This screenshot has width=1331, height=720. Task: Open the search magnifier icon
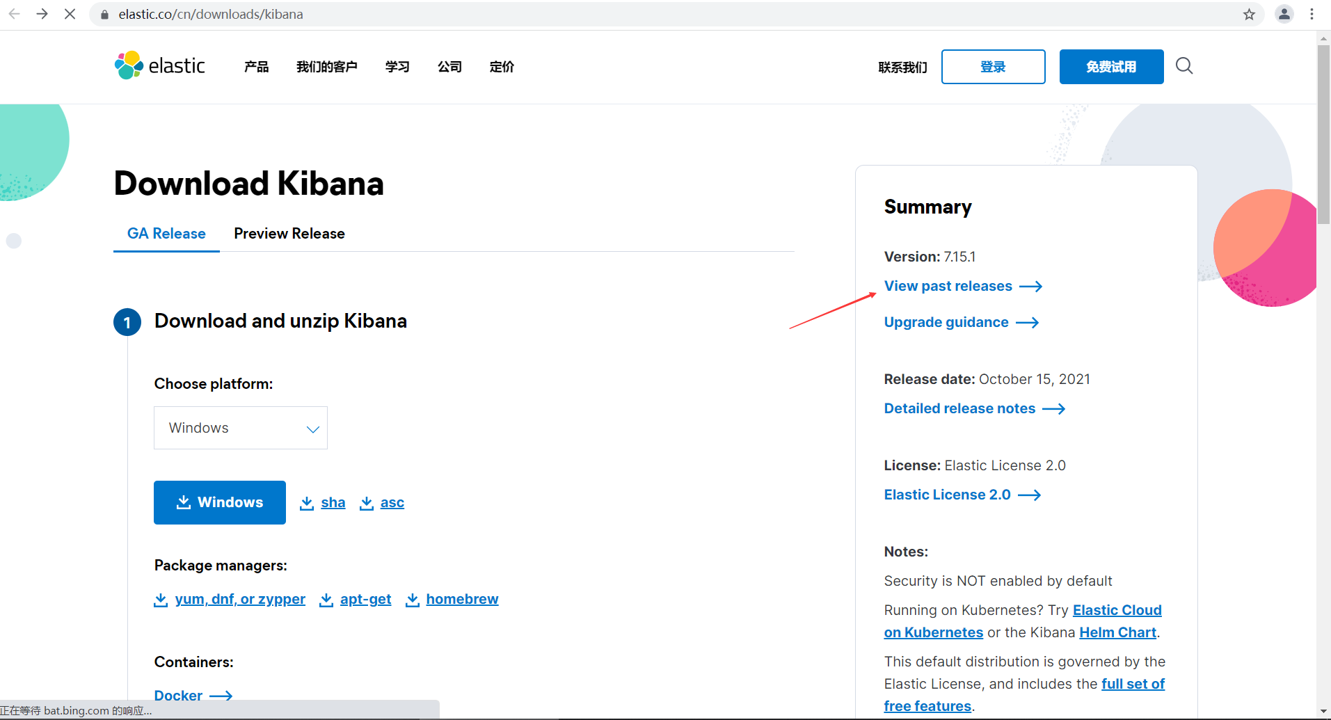click(1183, 65)
